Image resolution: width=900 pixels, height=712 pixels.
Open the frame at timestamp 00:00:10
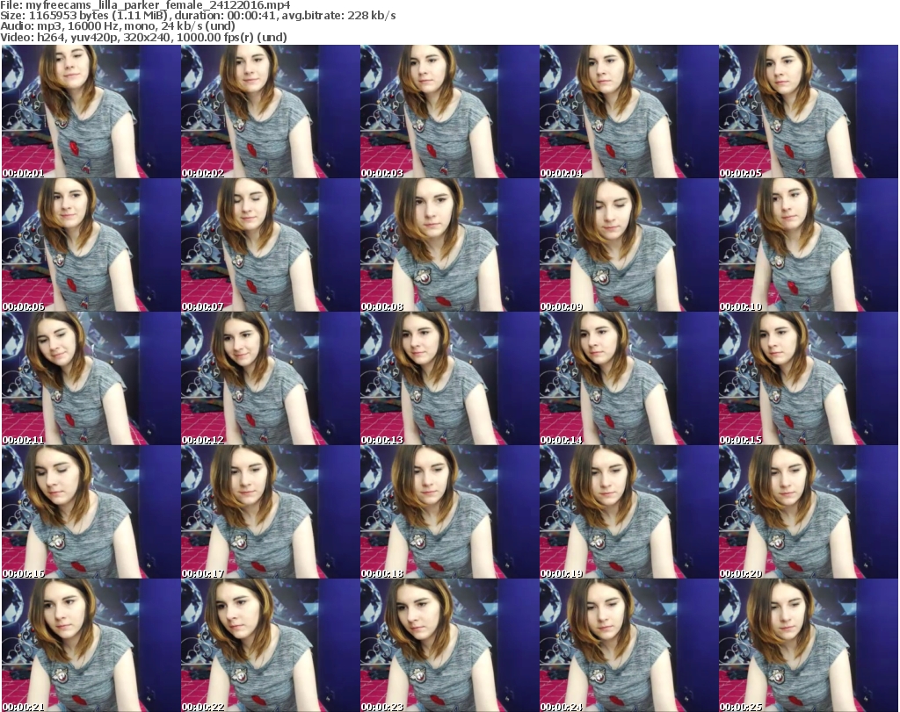tap(809, 245)
